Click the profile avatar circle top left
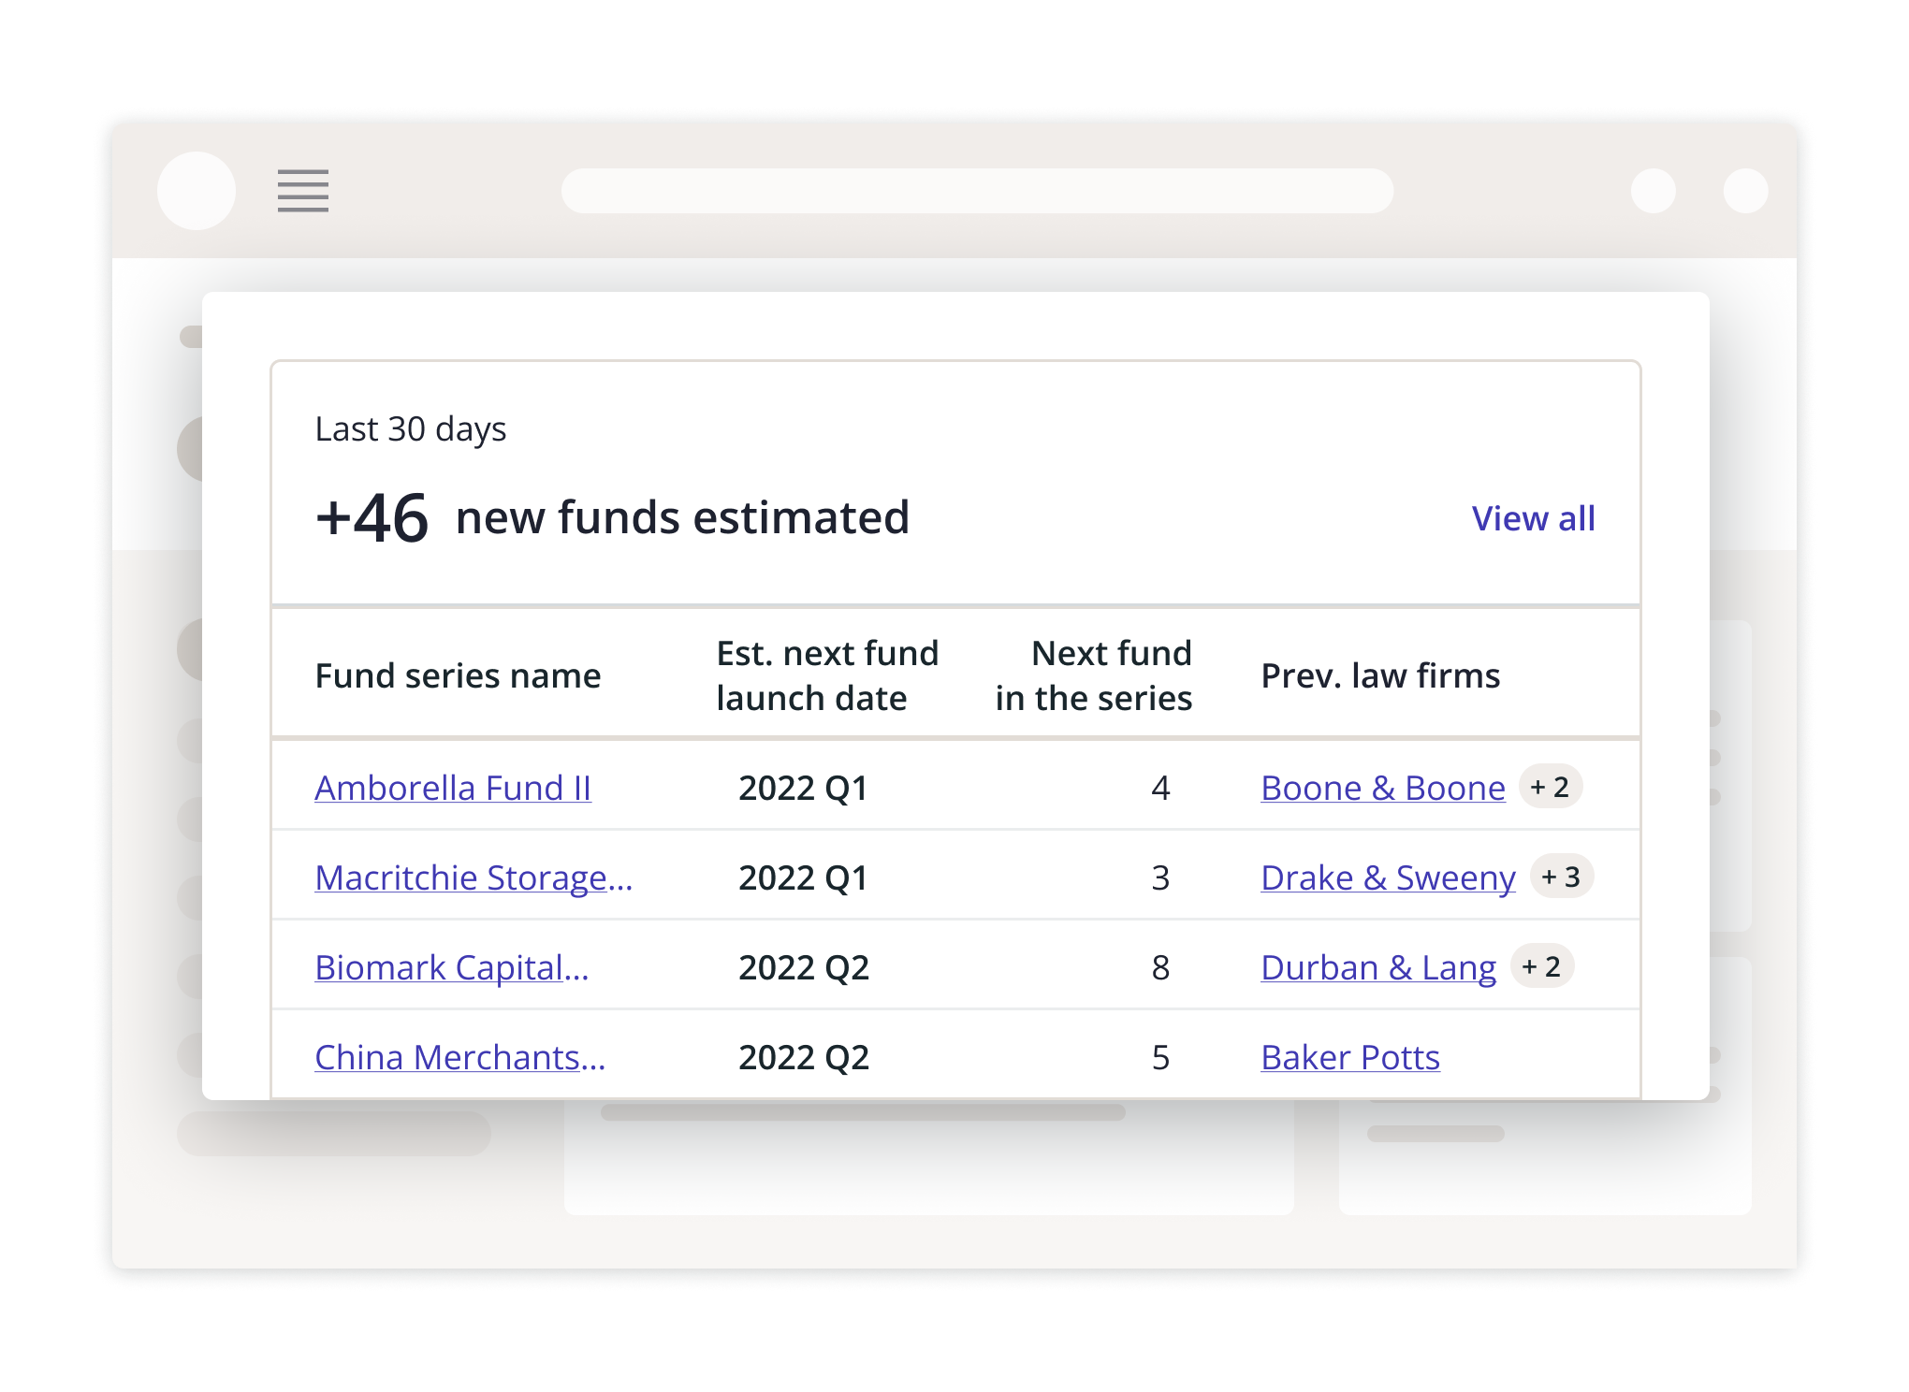Viewport: 1909px width, 1392px height. click(x=197, y=190)
